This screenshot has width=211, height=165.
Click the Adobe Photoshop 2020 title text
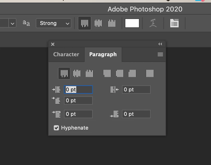point(145,9)
